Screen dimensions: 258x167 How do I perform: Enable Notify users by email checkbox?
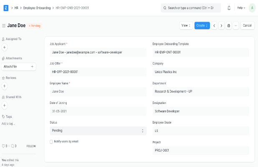coord(51,142)
